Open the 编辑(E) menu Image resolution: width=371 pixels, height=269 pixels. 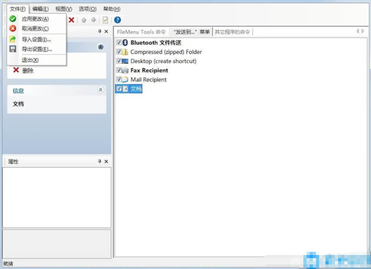coord(40,9)
